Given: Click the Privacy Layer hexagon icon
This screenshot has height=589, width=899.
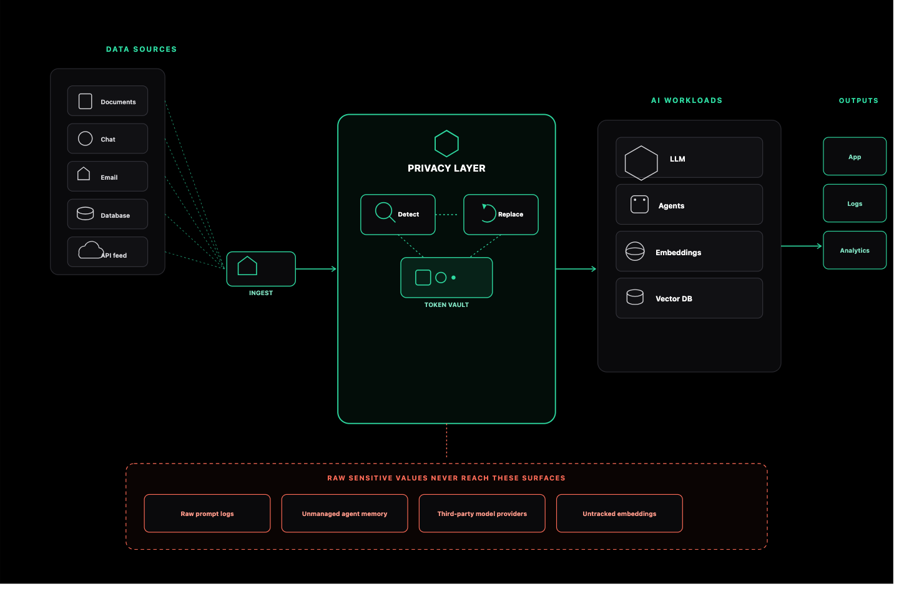Looking at the screenshot, I should click(x=446, y=144).
